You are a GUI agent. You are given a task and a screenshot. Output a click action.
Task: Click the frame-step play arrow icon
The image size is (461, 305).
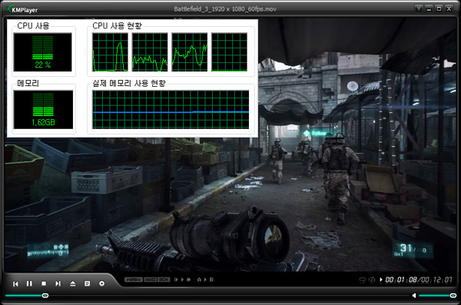click(176, 280)
